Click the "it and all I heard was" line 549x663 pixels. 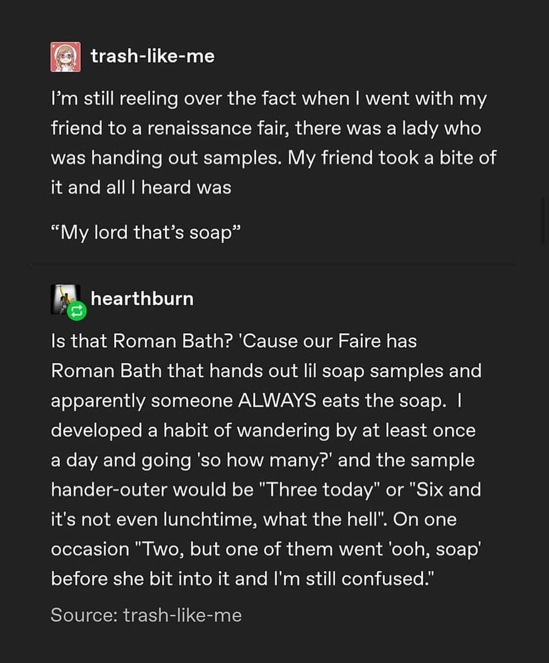(141, 188)
